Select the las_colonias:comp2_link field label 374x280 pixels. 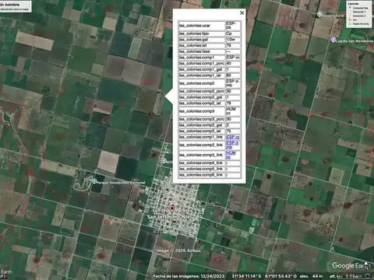(202, 145)
